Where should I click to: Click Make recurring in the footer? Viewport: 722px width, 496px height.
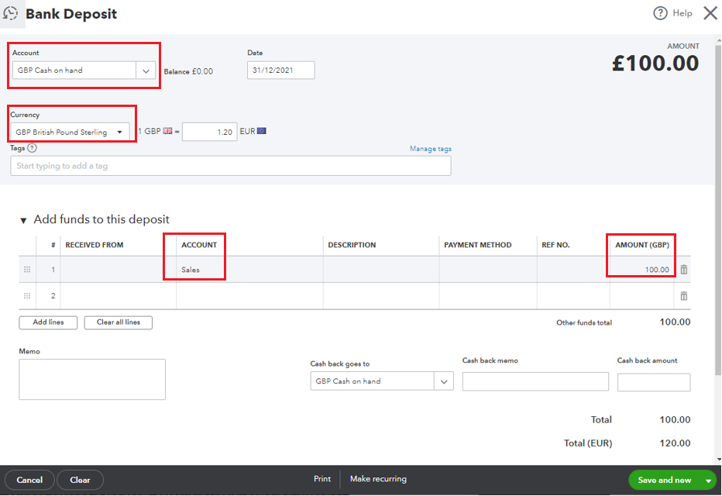tap(378, 479)
